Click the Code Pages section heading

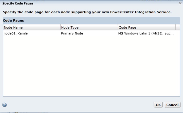click(14, 20)
